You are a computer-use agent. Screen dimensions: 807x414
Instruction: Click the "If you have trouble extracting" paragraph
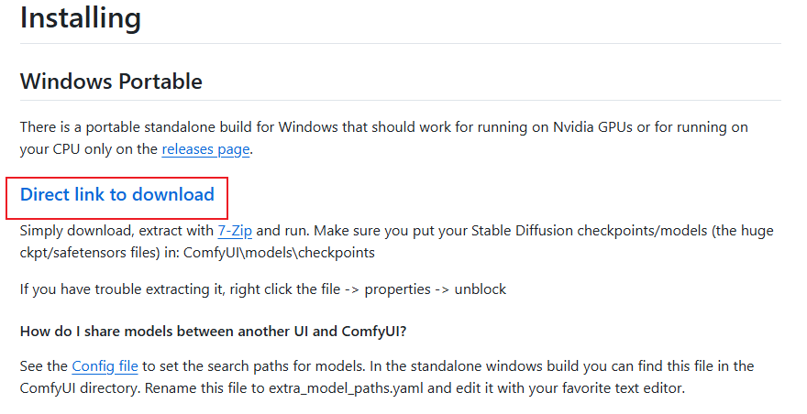coord(138,289)
